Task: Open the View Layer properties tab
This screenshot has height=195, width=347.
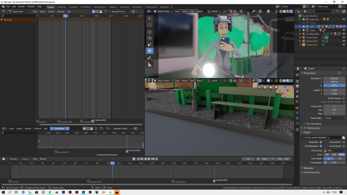Action: (297, 91)
